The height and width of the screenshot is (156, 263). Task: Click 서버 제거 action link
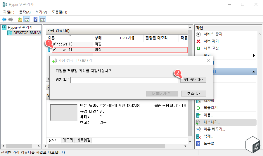[x=211, y=41]
